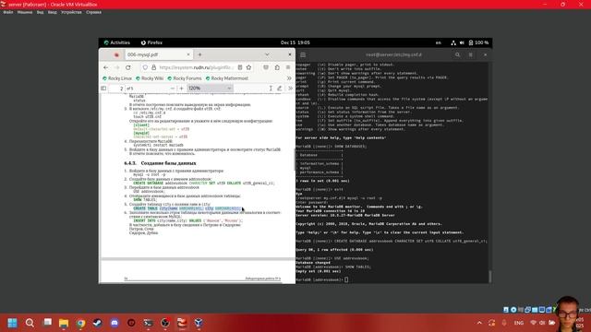Open VirtualBox Вид menu
Image resolution: width=591 pixels, height=332 pixels.
(x=40, y=12)
